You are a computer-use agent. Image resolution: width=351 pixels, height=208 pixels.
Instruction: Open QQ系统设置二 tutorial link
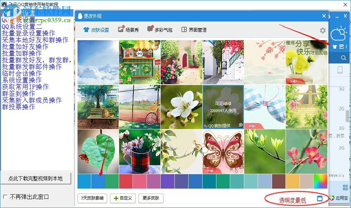coord(22,26)
